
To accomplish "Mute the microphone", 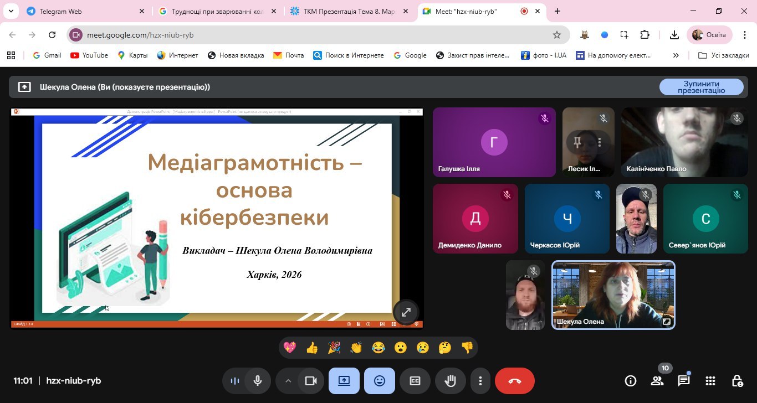I will tap(257, 381).
